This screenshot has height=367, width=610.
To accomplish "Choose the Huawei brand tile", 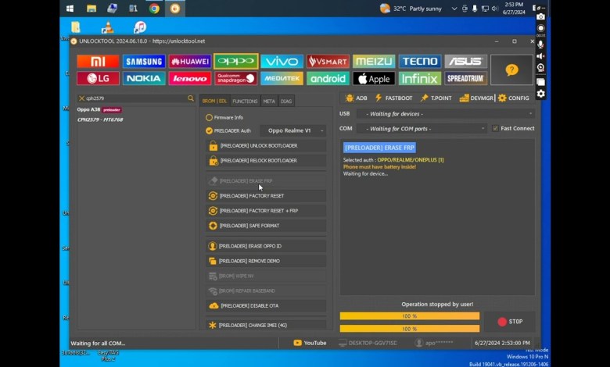I will [190, 62].
